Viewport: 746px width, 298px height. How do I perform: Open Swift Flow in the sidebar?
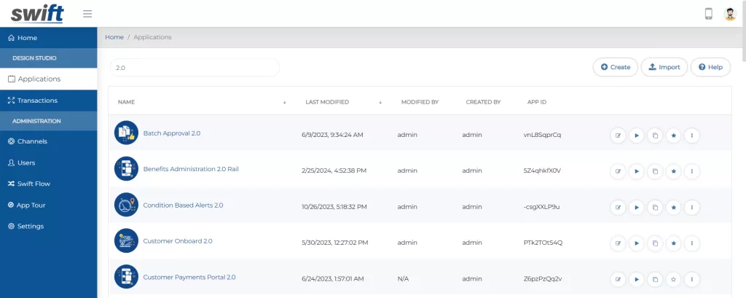click(49, 184)
